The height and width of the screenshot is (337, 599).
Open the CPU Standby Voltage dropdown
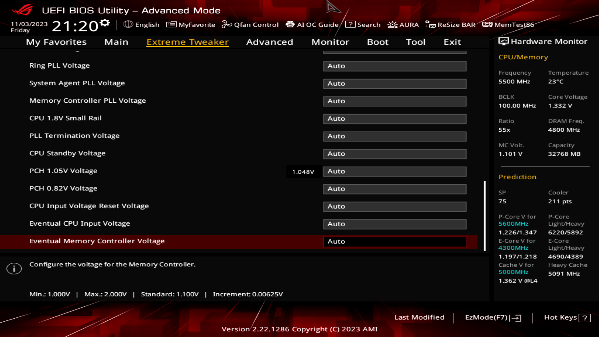point(394,154)
